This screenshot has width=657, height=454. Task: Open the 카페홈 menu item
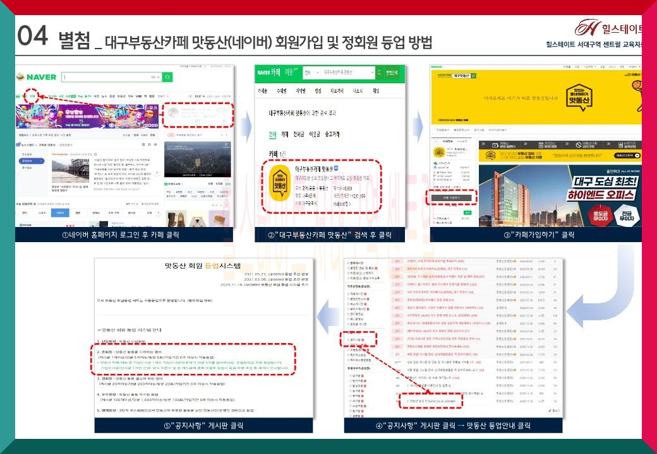[263, 91]
